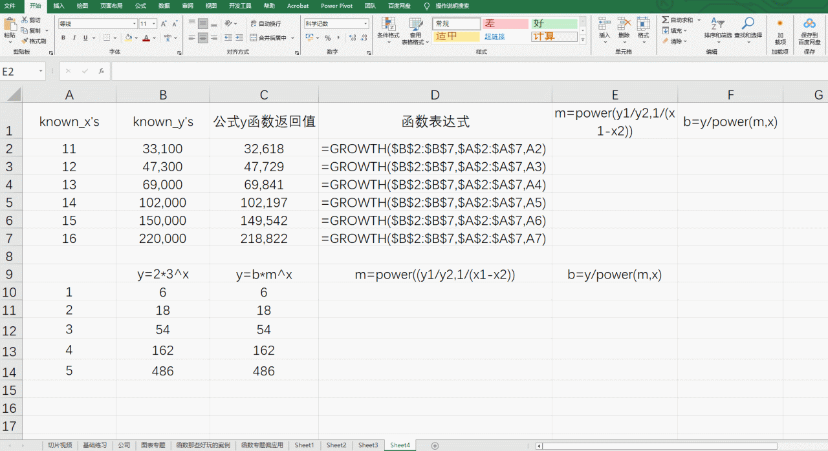Viewport: 828px width, 451px height.
Task: Click the text Orientation icon
Action: (x=229, y=23)
